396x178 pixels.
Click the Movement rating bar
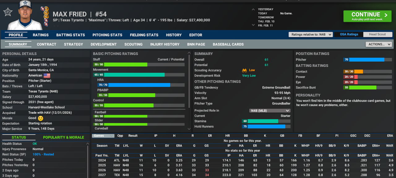coord(139,75)
